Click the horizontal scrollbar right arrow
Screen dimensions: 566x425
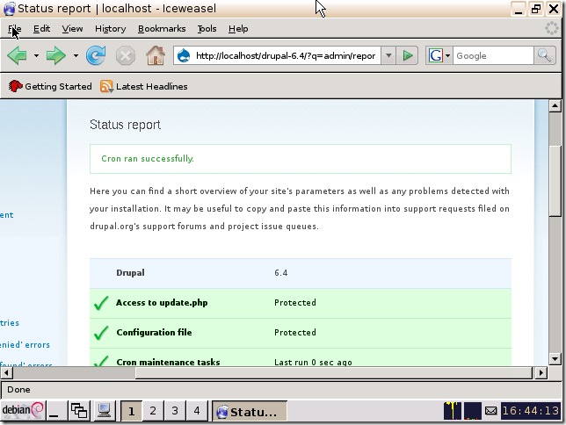(x=541, y=372)
